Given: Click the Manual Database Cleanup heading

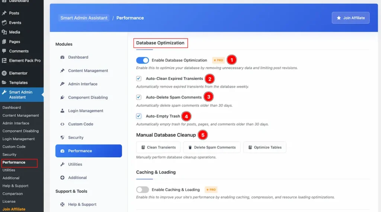Looking at the screenshot, I should [166, 135].
